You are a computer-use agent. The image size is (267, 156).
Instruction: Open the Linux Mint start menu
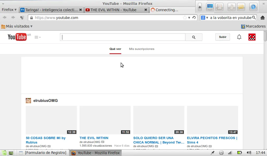[4, 153]
